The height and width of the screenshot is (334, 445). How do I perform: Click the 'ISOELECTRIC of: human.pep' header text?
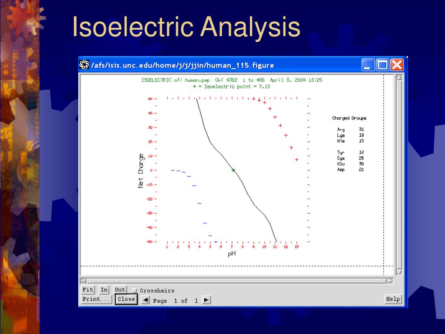(x=176, y=80)
